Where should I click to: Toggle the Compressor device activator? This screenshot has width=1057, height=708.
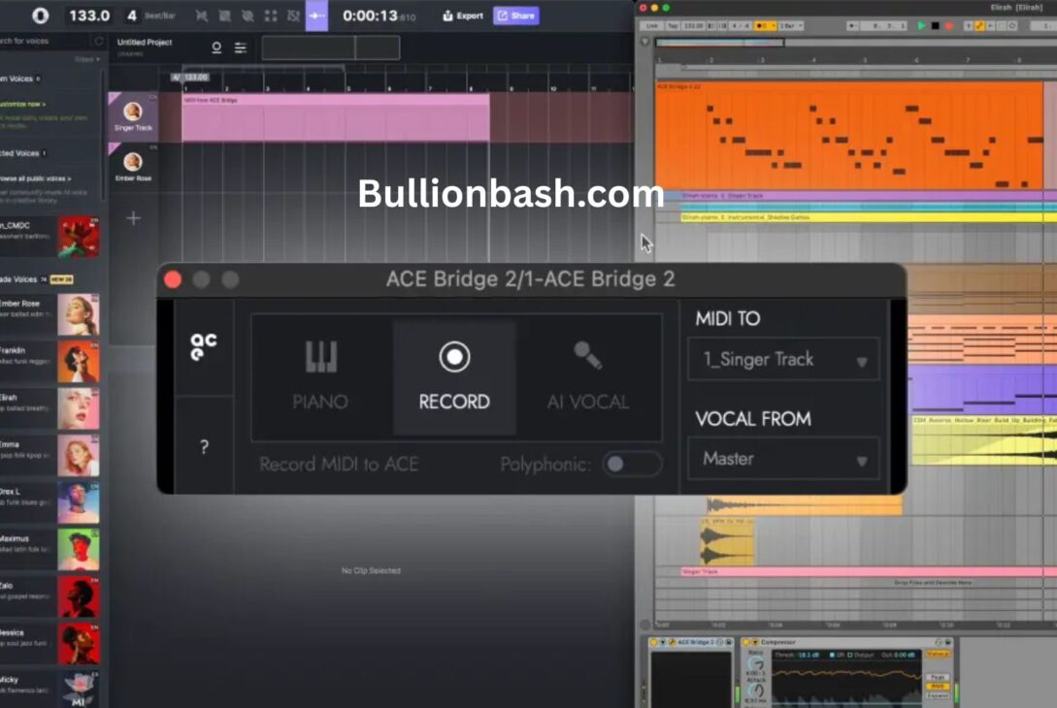(x=744, y=642)
